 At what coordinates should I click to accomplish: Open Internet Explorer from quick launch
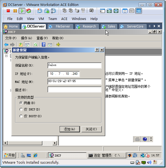pyautogui.click(x=35, y=155)
